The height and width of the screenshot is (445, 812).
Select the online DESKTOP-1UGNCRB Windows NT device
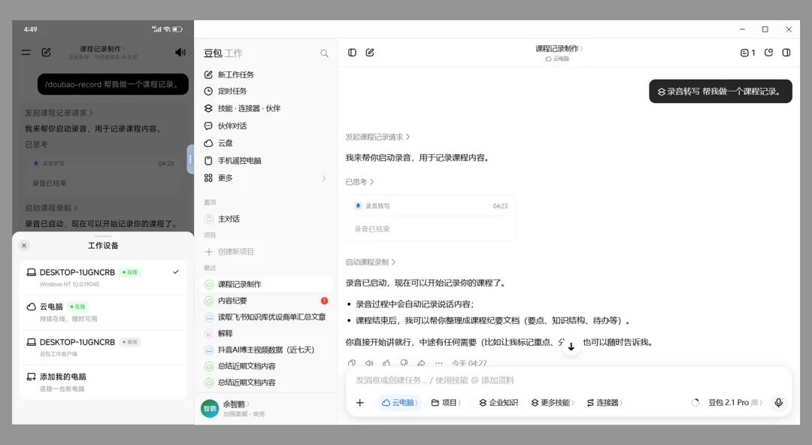tap(103, 277)
